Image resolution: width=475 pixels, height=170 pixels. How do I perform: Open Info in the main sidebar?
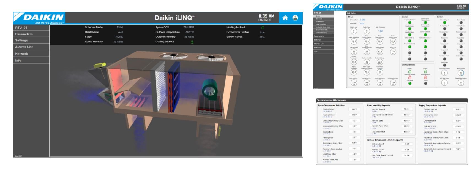click(31, 61)
